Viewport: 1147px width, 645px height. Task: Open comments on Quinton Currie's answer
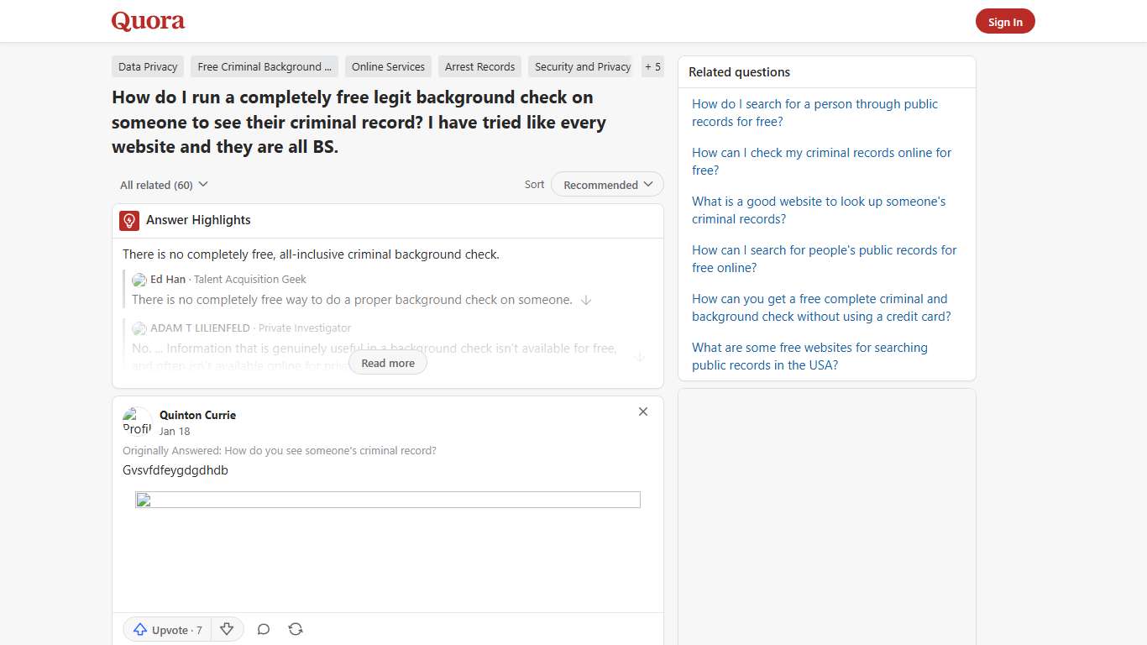coord(263,628)
